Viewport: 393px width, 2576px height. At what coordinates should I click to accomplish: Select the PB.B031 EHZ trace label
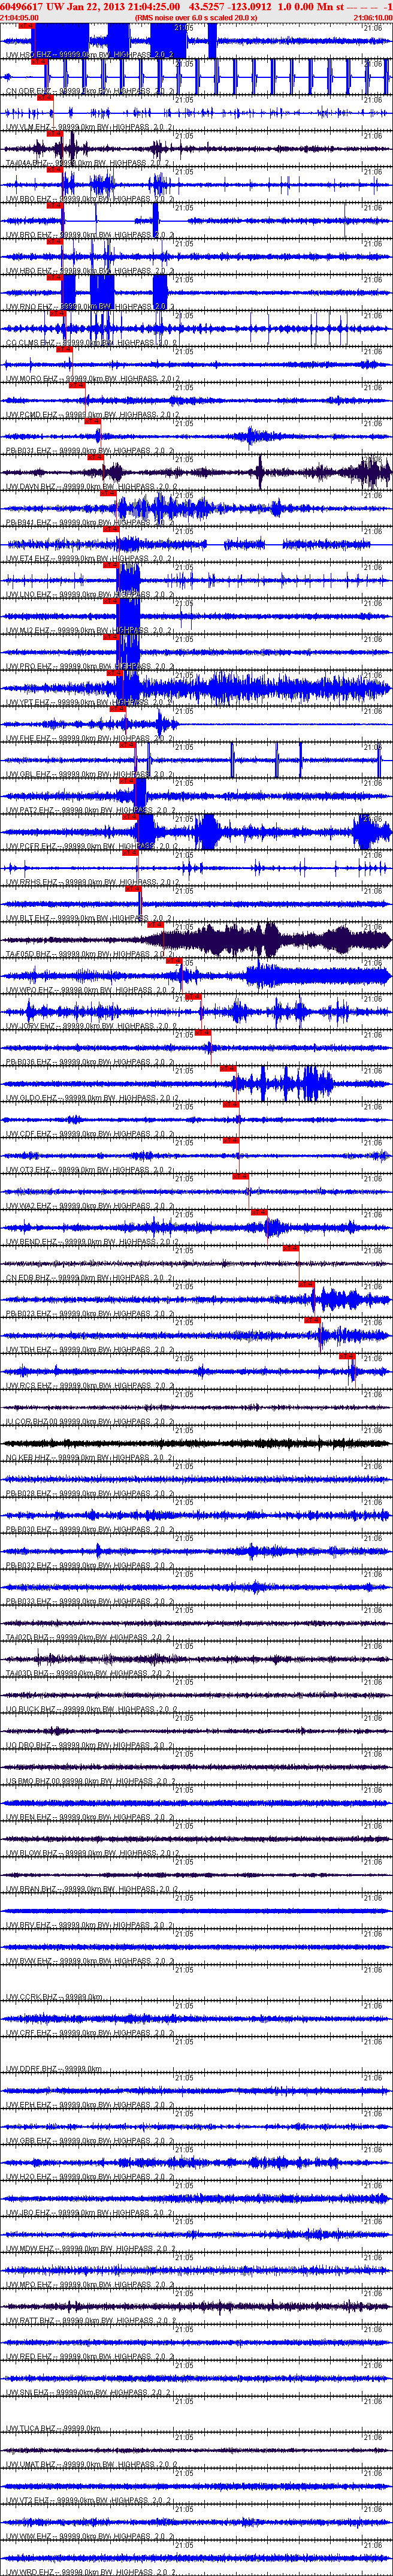point(90,451)
